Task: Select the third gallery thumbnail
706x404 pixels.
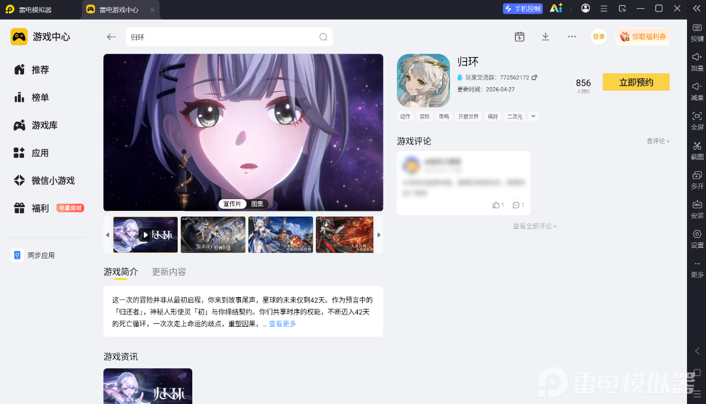Action: click(x=281, y=235)
